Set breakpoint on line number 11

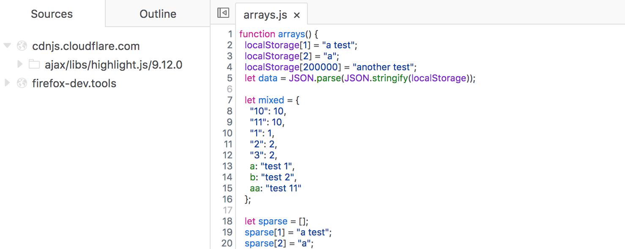pyautogui.click(x=228, y=144)
